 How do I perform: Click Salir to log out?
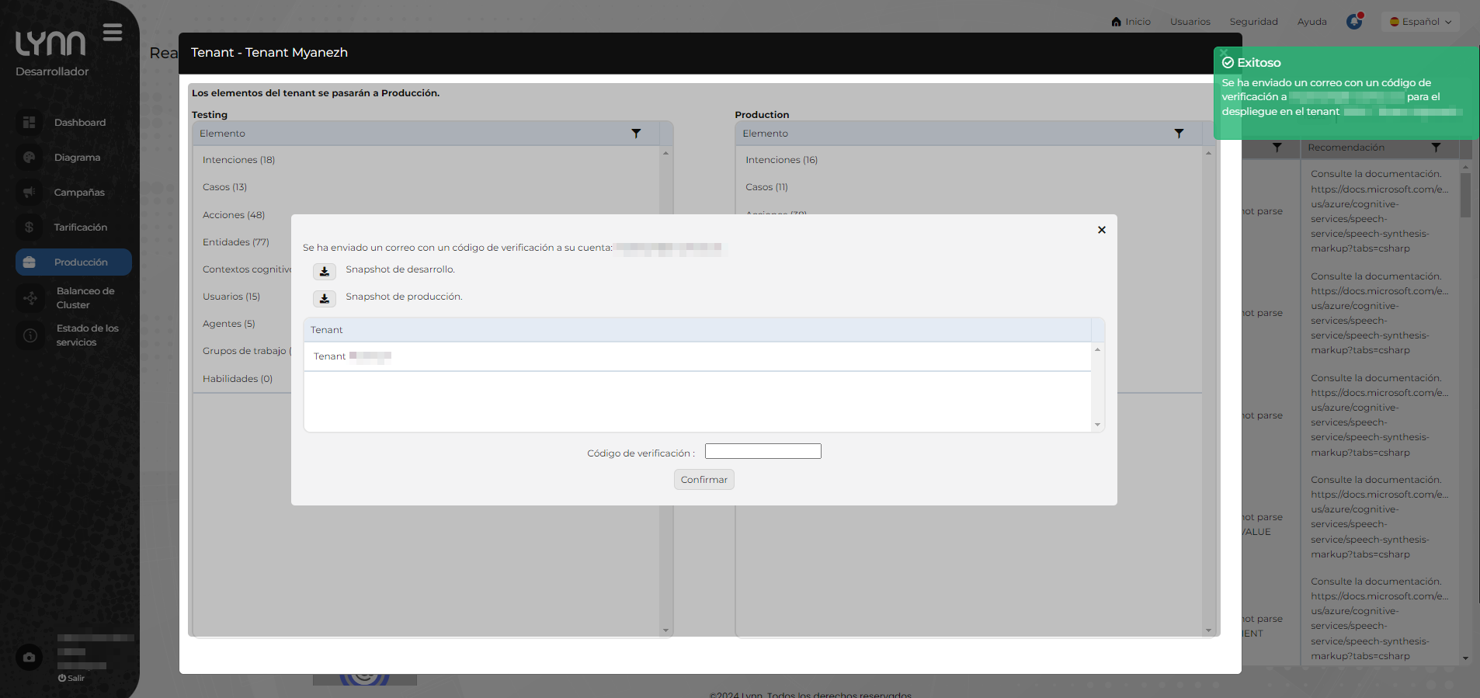pos(71,678)
